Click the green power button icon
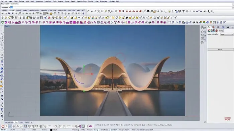This screenshot has width=234, height=131. pos(3,22)
